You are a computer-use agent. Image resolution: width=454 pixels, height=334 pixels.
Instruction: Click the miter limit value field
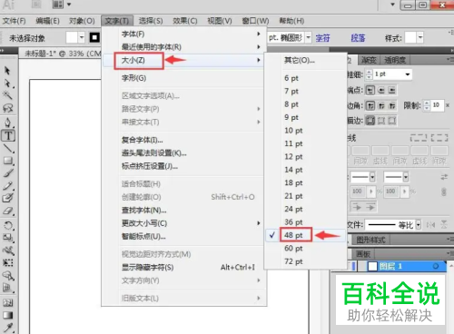(x=438, y=105)
